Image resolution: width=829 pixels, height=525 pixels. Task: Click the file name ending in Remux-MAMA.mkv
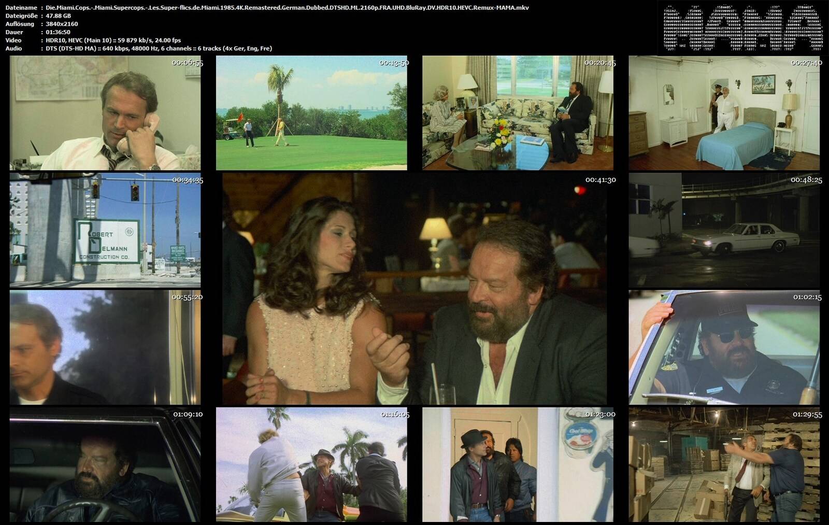(x=287, y=8)
